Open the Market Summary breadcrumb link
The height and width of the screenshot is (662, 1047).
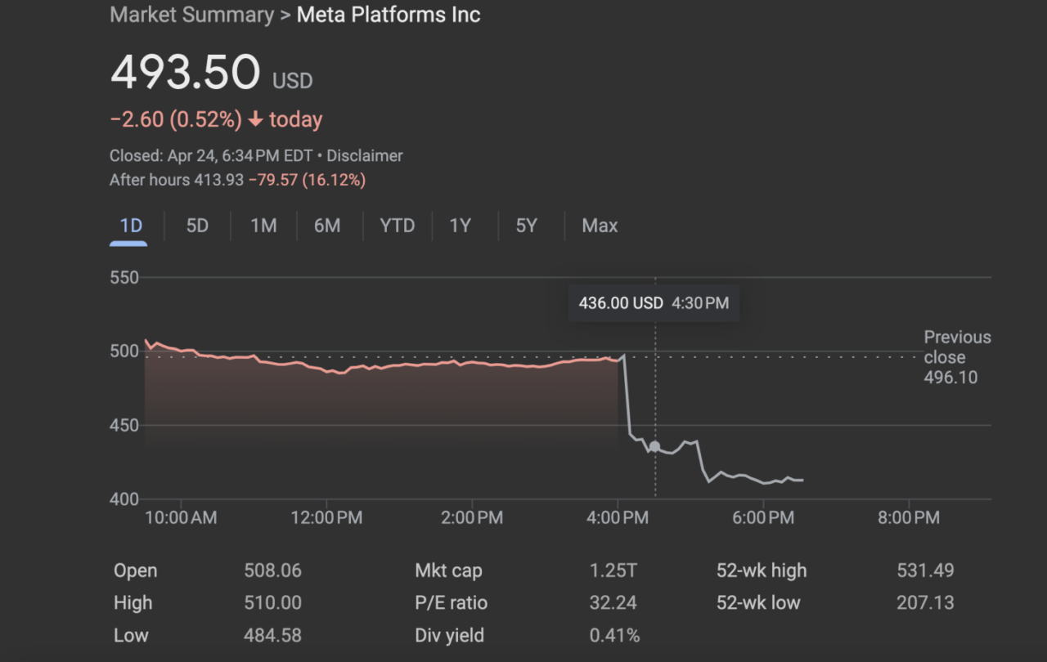click(191, 15)
